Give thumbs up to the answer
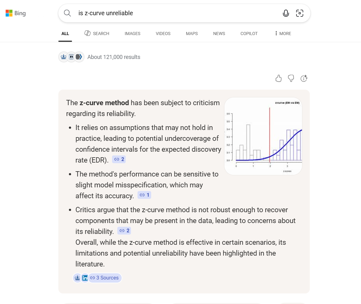The width and height of the screenshot is (361, 304). (x=278, y=78)
